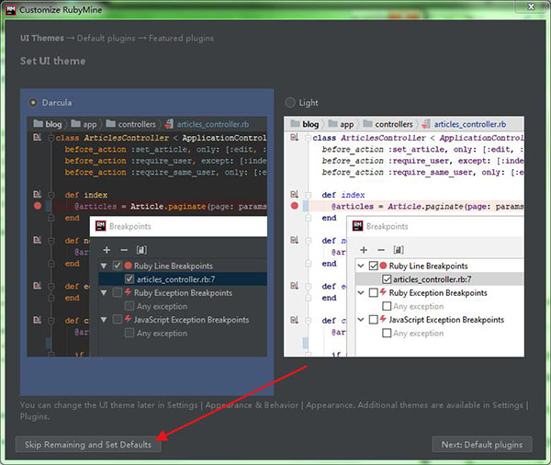Close the Customize RubyMine window
The image size is (551, 465).
(531, 6)
